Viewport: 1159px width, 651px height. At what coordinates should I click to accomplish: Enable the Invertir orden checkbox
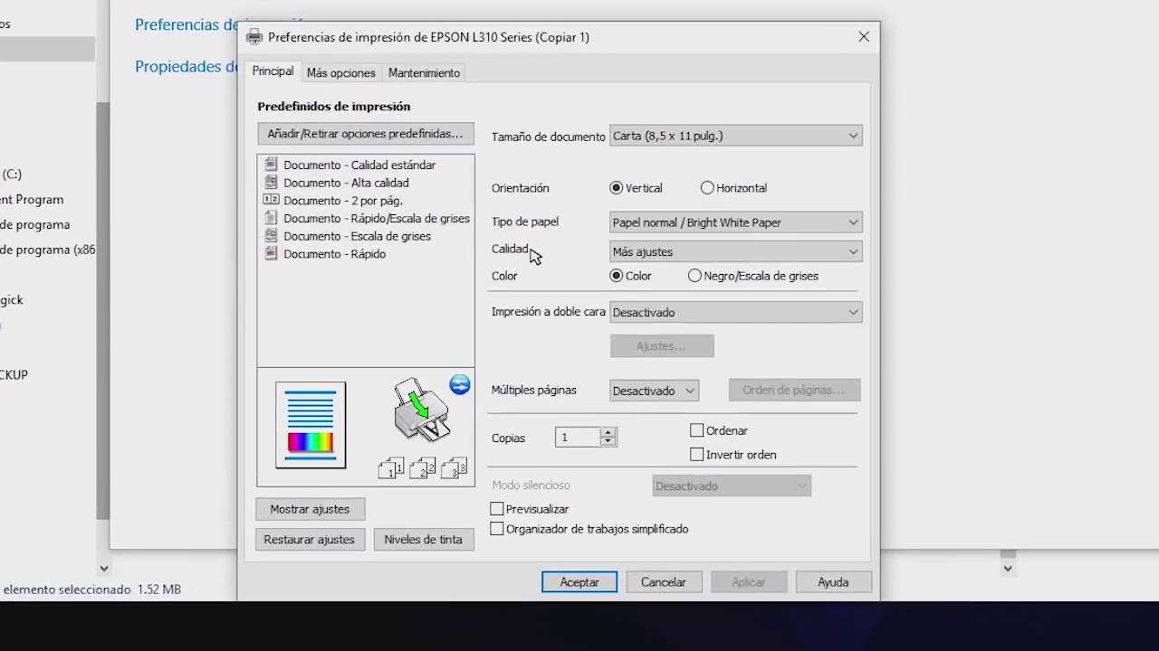pyautogui.click(x=697, y=454)
